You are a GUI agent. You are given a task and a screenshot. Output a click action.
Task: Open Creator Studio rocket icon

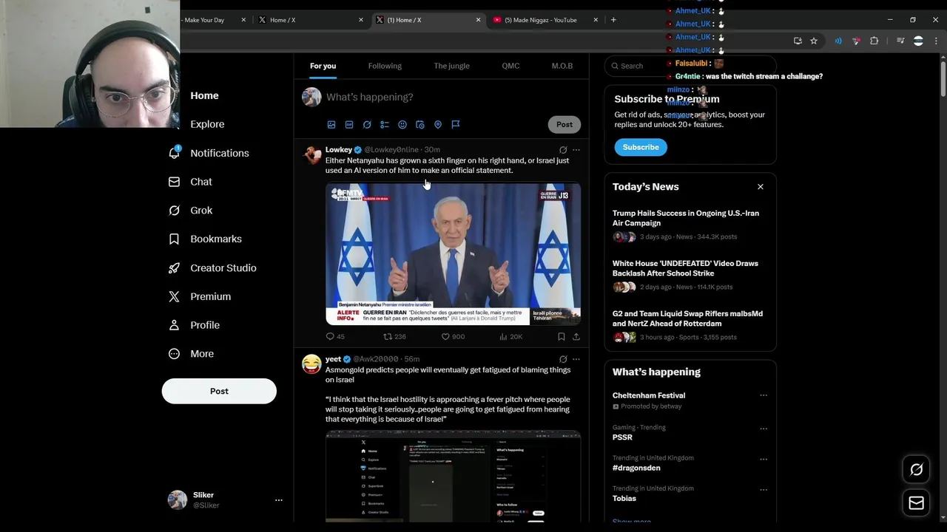(x=174, y=267)
